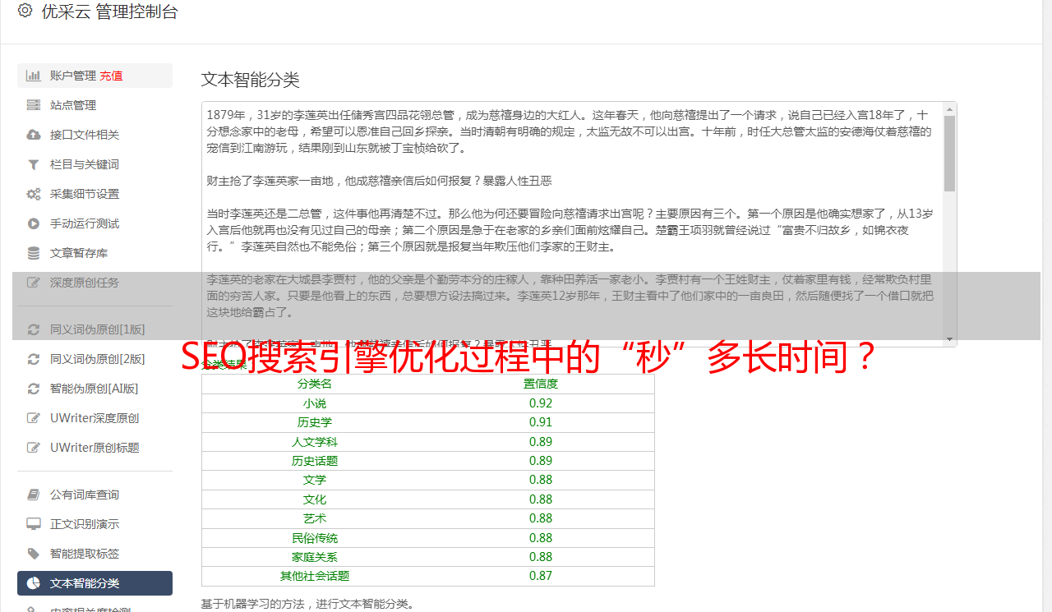1052x612 pixels.
Task: Click the 置信度 column header
Action: coord(541,384)
